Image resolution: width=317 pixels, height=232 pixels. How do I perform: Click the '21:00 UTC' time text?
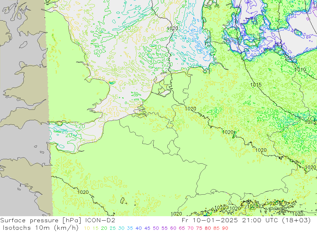pyautogui.click(x=260, y=220)
